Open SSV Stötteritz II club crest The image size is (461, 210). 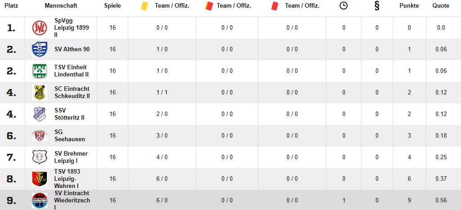tap(40, 114)
